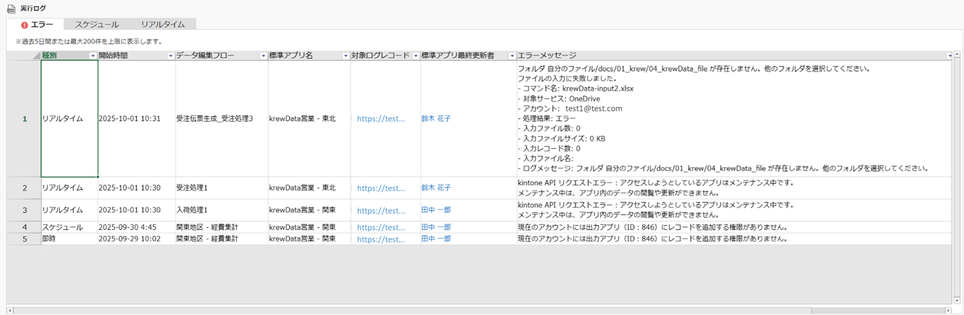Click the select-all corner triangle of the grid
964x315 pixels.
click(37, 56)
